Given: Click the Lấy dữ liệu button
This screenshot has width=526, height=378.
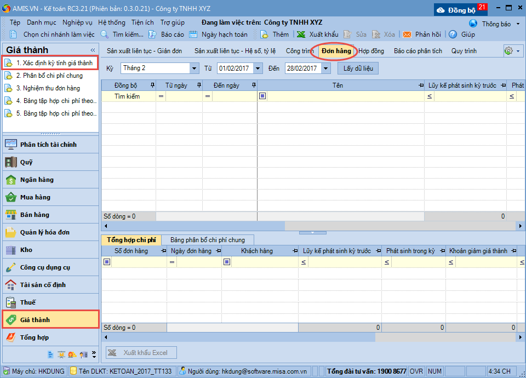Looking at the screenshot, I should tap(358, 68).
